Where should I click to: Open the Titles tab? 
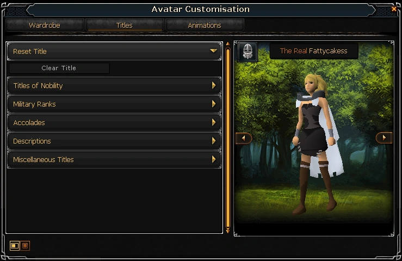(125, 25)
